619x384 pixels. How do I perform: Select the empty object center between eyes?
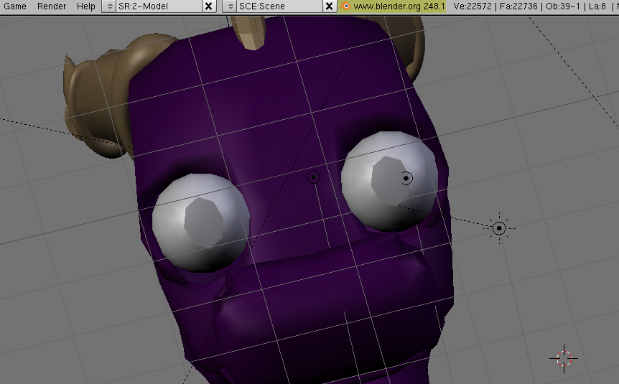point(313,177)
